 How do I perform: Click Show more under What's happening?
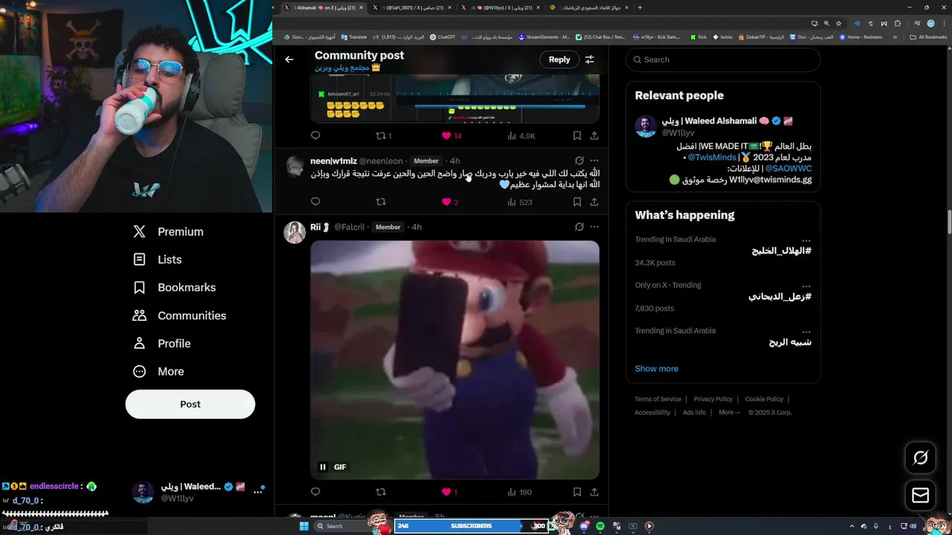pyautogui.click(x=657, y=369)
